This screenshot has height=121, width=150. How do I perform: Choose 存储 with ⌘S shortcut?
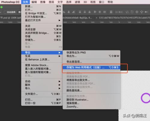click(42, 36)
